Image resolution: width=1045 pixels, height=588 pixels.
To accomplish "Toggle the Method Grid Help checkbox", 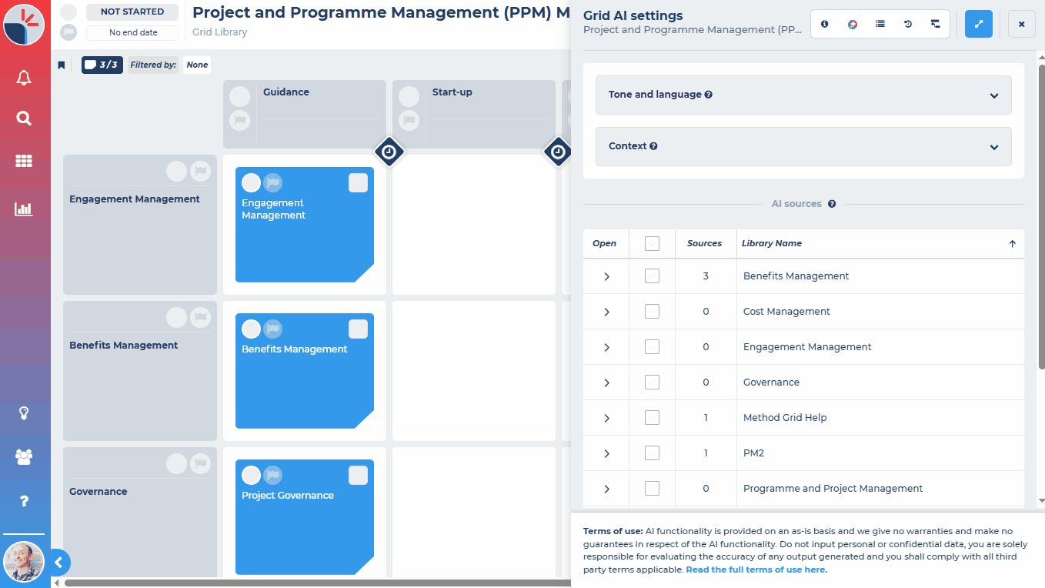I will (x=652, y=418).
